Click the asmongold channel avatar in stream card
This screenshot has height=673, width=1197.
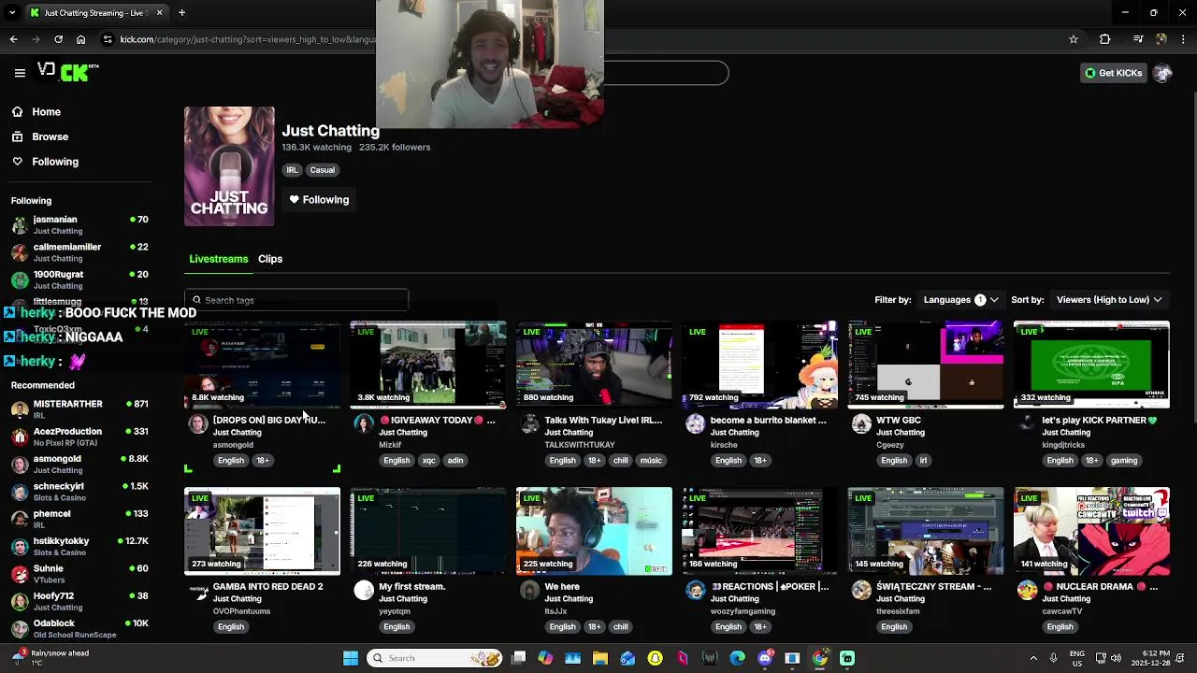click(x=197, y=424)
